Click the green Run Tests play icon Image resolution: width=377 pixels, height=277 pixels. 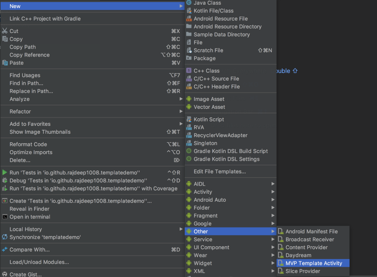click(5, 172)
